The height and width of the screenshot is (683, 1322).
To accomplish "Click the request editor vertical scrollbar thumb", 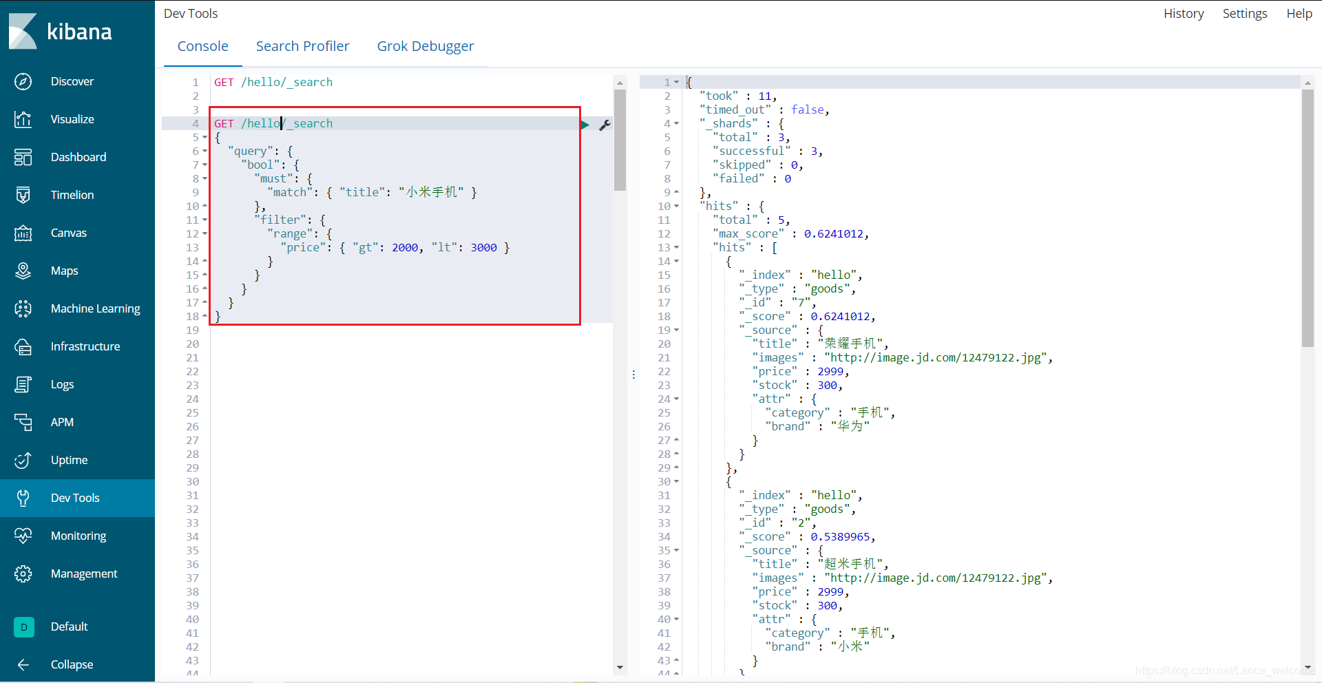I will (620, 140).
